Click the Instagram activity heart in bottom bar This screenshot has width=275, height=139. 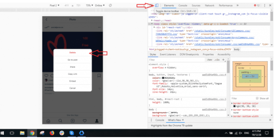pyautogui.click(x=85, y=121)
